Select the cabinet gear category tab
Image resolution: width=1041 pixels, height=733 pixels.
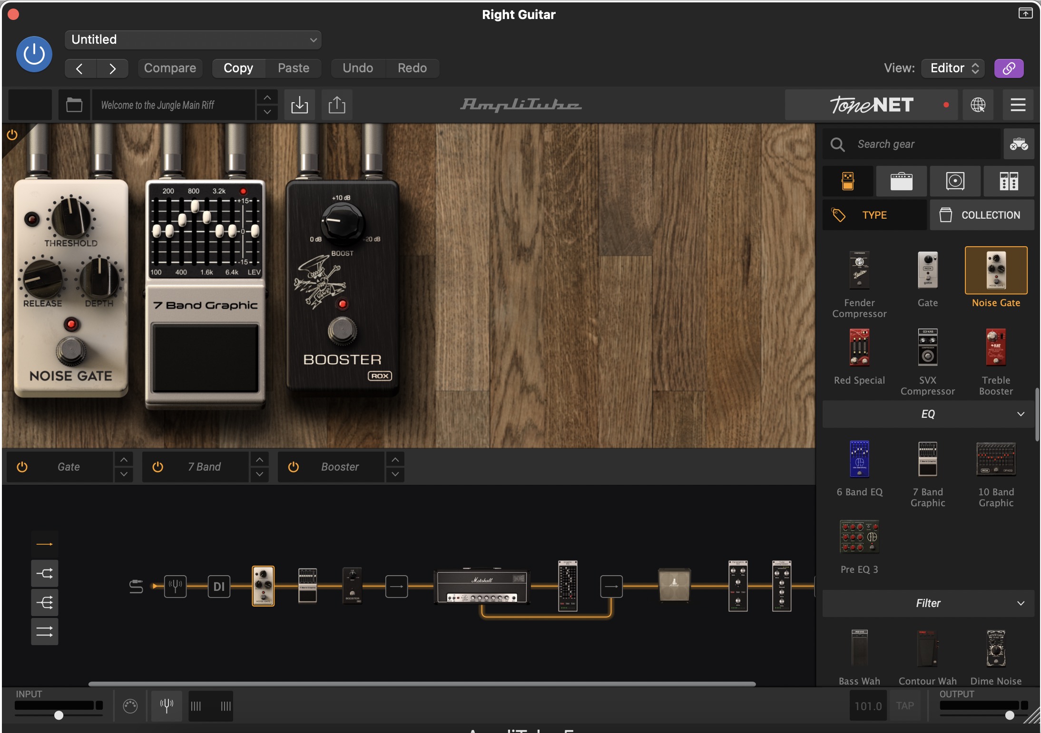point(955,181)
